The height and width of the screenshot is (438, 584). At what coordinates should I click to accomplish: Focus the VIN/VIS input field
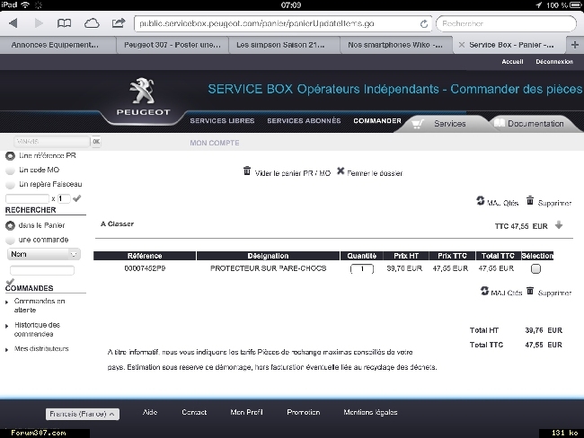coord(52,142)
